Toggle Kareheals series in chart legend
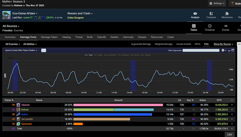 click(x=123, y=55)
